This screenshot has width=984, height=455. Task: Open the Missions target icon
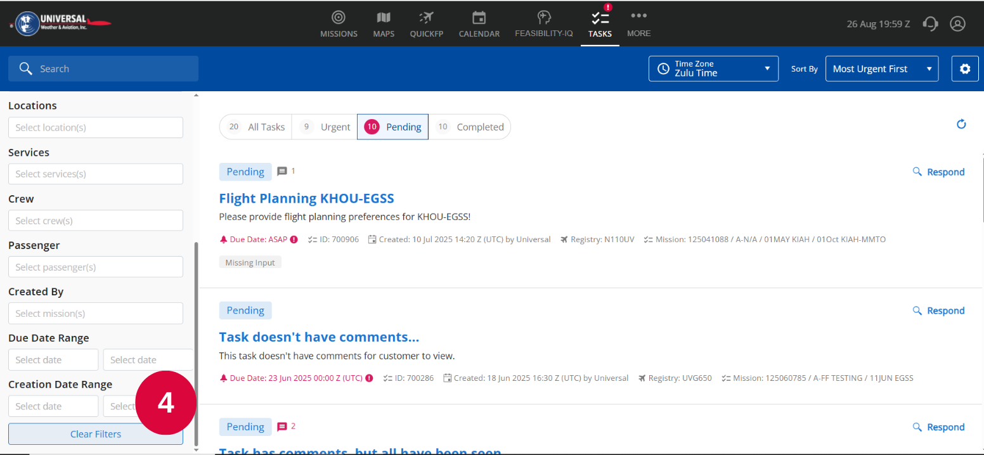[339, 18]
